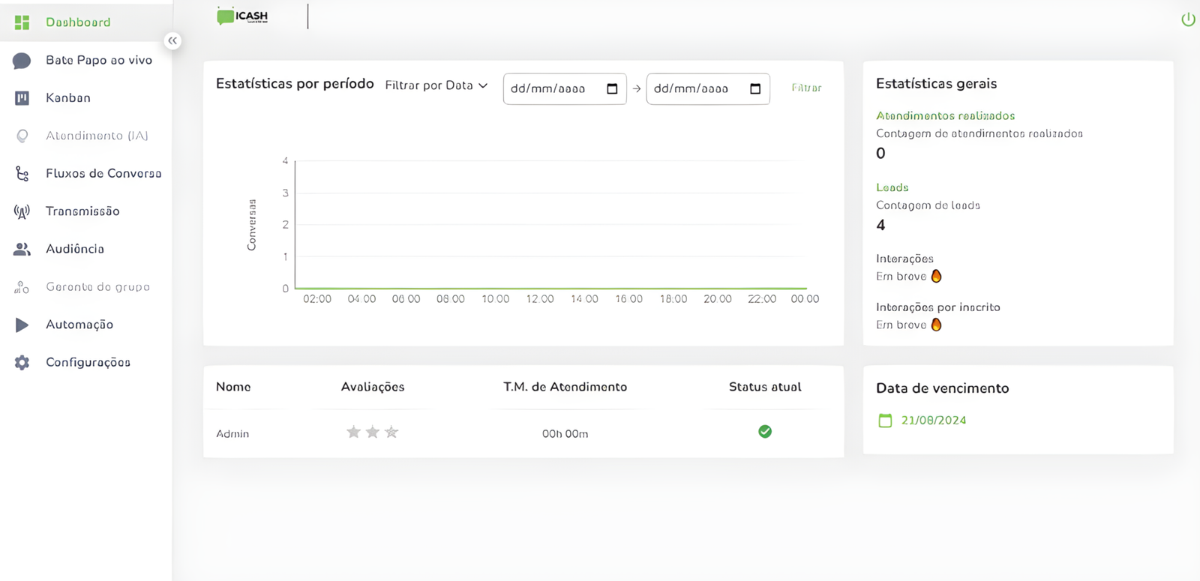This screenshot has height=581, width=1200.
Task: Click the Fluxos de Conversa flow icon
Action: [x=22, y=174]
